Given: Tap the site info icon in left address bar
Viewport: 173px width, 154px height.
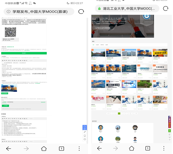Looking at the screenshot, I should pyautogui.click(x=9, y=12).
